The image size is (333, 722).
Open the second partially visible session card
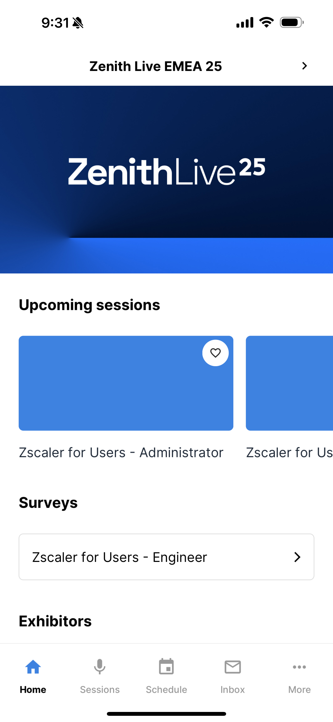289,383
